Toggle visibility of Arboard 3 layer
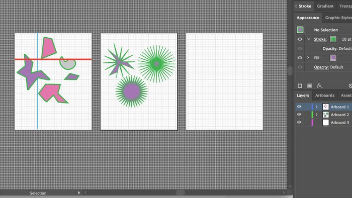Screen dimensions: 352x198 [x=299, y=123]
